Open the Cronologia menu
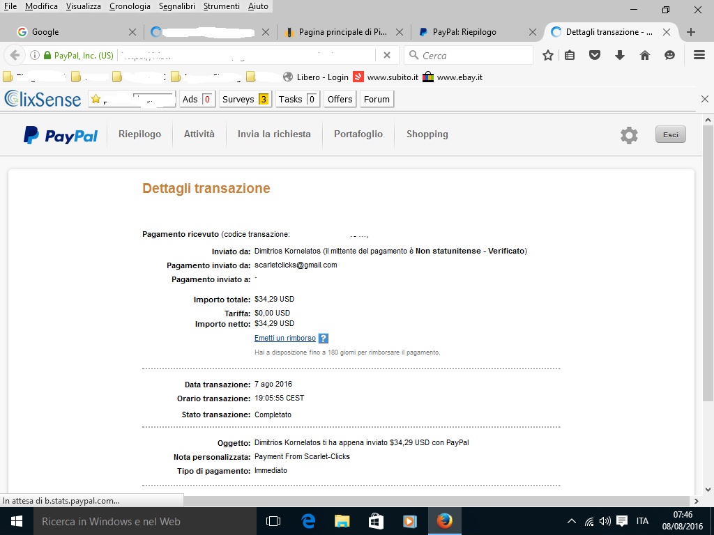Screen dimensions: 714x535 coord(130,6)
